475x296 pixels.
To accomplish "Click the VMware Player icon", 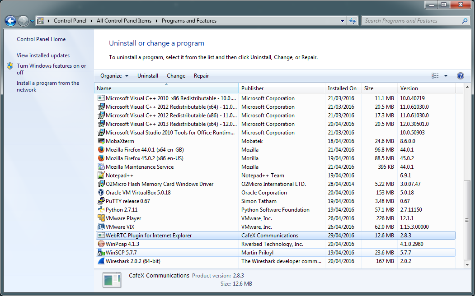I will [101, 218].
